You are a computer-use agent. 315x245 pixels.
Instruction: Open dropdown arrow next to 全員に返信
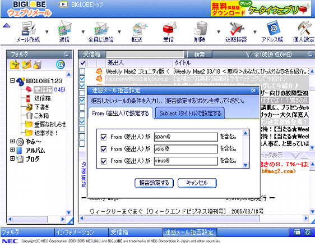119,32
